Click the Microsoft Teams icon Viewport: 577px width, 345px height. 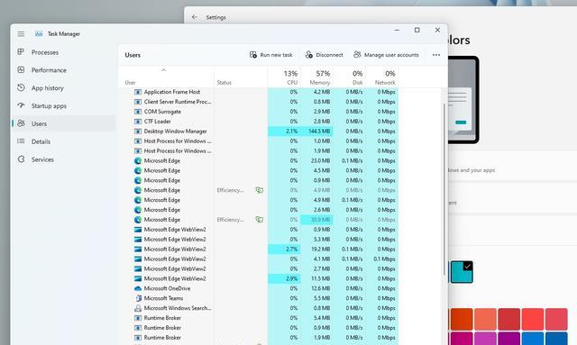138,298
